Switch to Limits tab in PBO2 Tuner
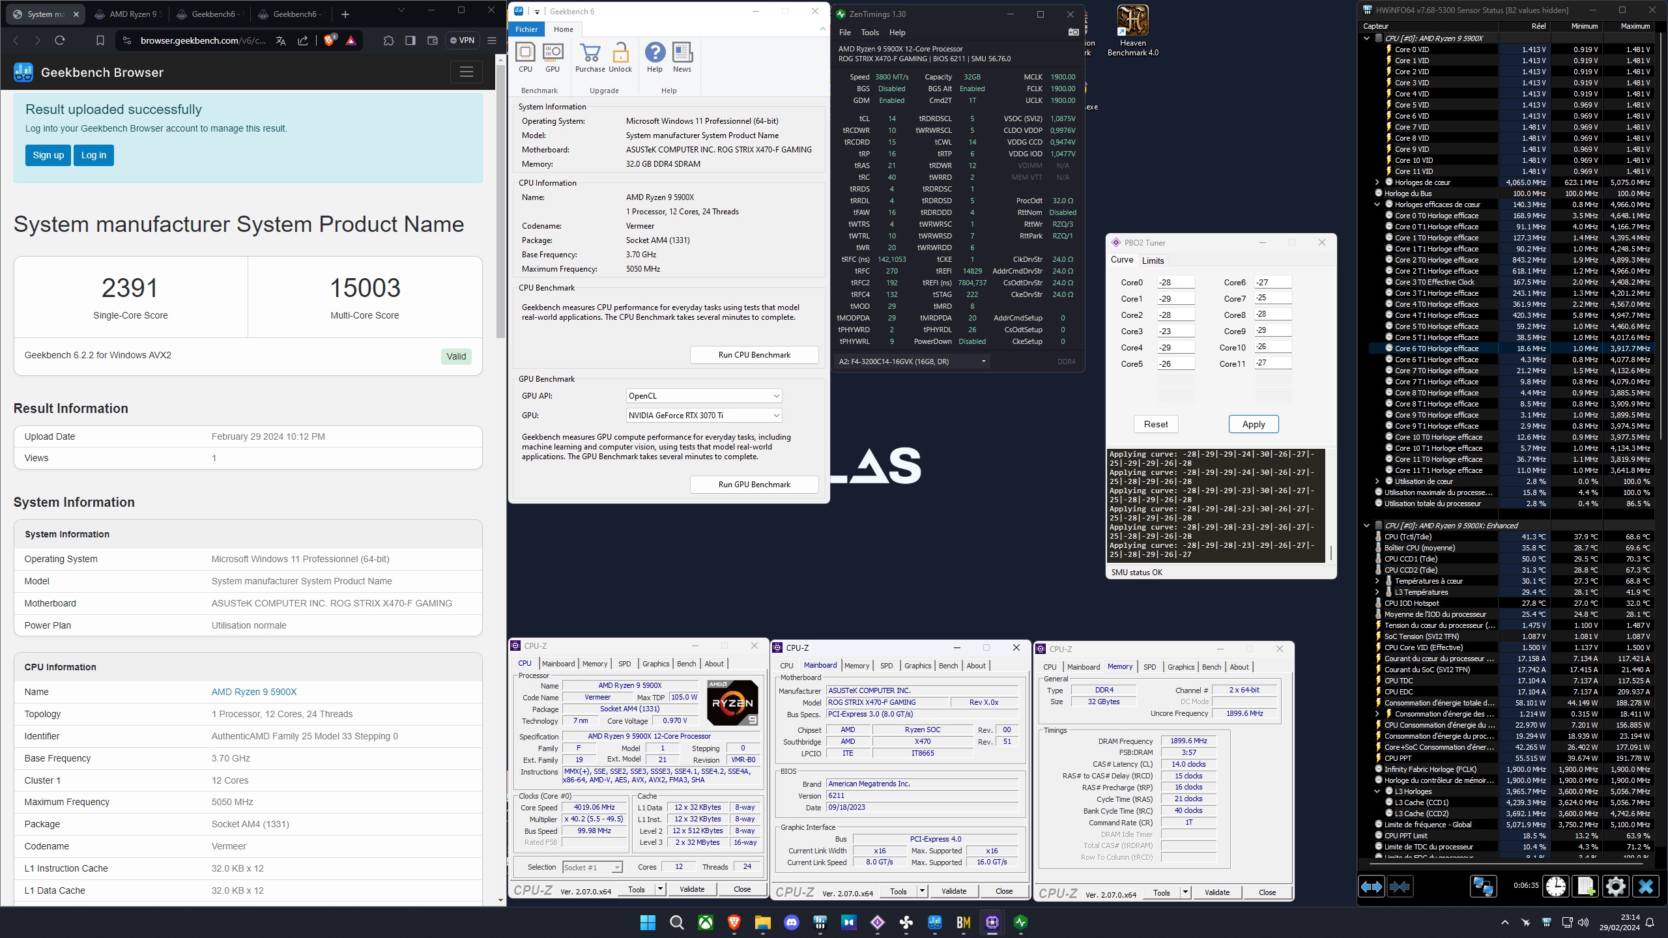Screen dimensions: 1668x938 (1153, 261)
